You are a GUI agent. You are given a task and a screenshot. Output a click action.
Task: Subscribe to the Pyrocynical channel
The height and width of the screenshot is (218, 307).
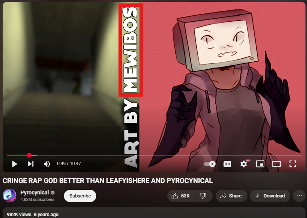click(80, 196)
